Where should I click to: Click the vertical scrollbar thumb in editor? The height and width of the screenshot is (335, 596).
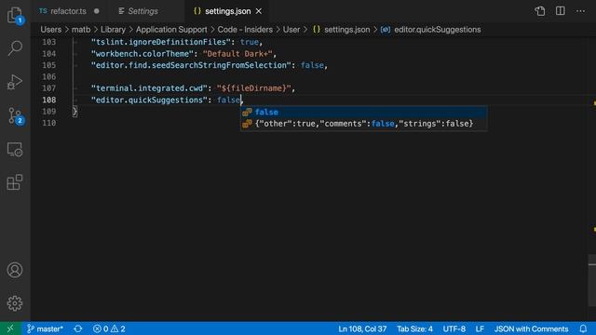[592, 280]
